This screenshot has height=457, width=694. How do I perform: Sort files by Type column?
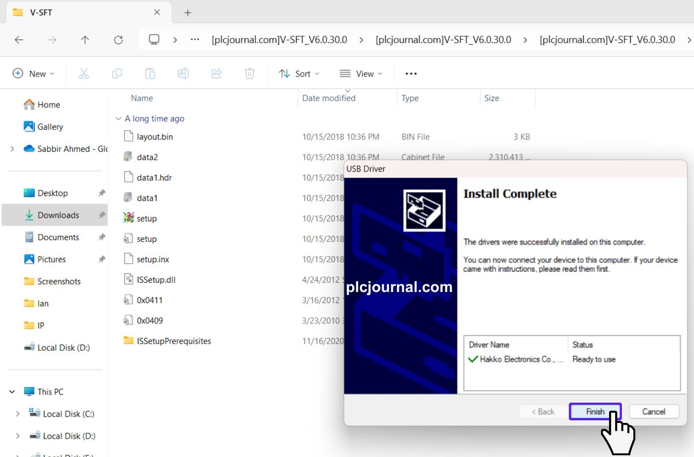click(x=410, y=98)
